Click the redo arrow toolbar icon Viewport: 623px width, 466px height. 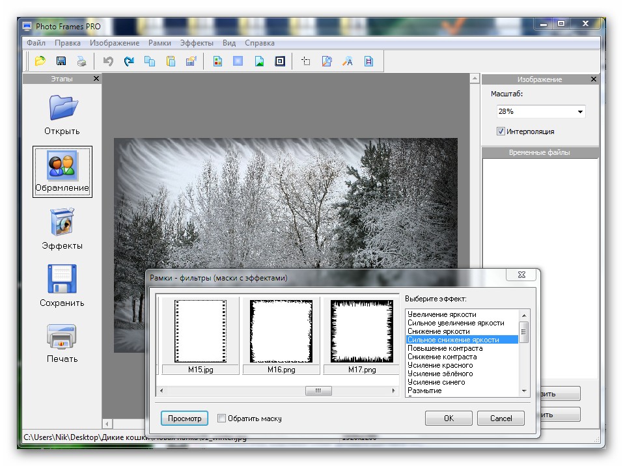(129, 61)
